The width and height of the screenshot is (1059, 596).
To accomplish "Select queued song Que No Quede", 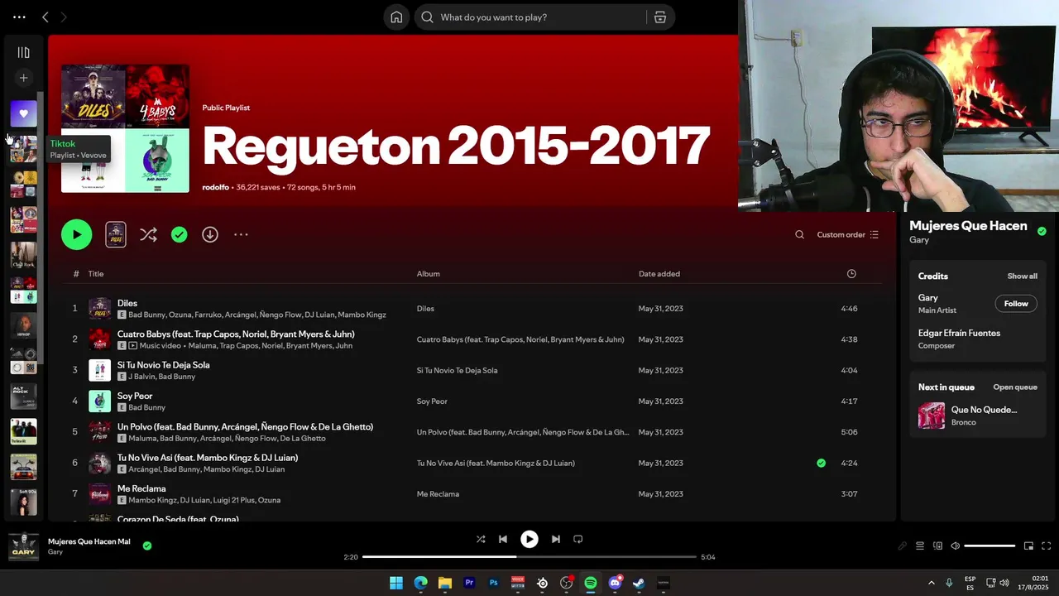I will pos(984,410).
